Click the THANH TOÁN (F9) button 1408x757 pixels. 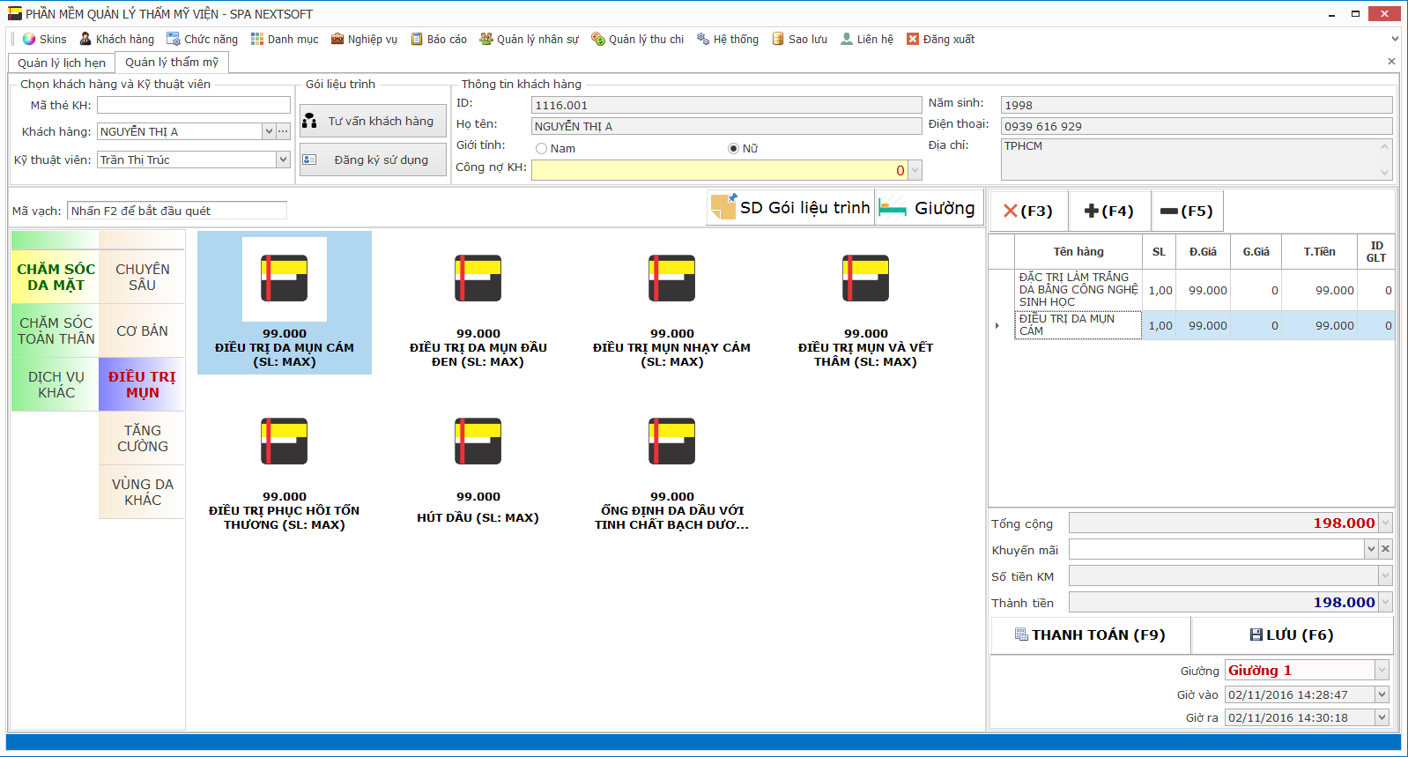1090,635
